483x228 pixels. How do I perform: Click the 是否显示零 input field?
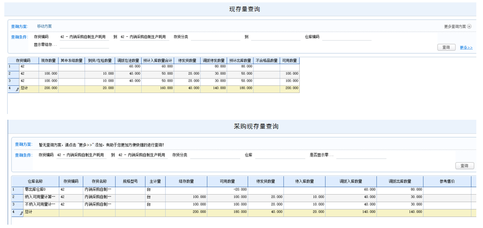tap(361, 155)
